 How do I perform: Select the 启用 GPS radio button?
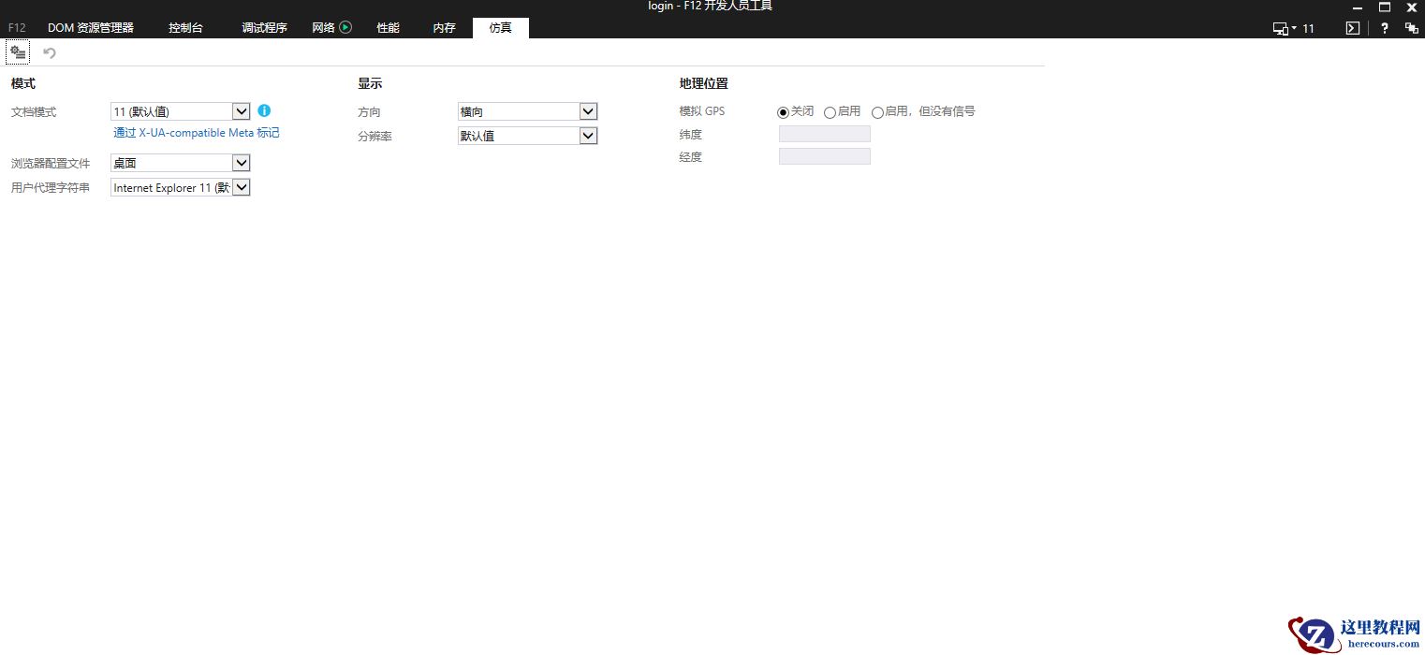pos(830,111)
